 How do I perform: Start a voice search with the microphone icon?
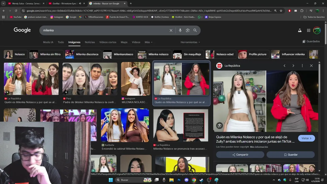coord(180,30)
